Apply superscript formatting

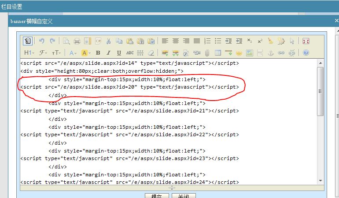[260, 41]
